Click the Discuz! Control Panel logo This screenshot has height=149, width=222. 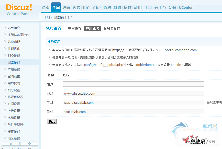19,10
